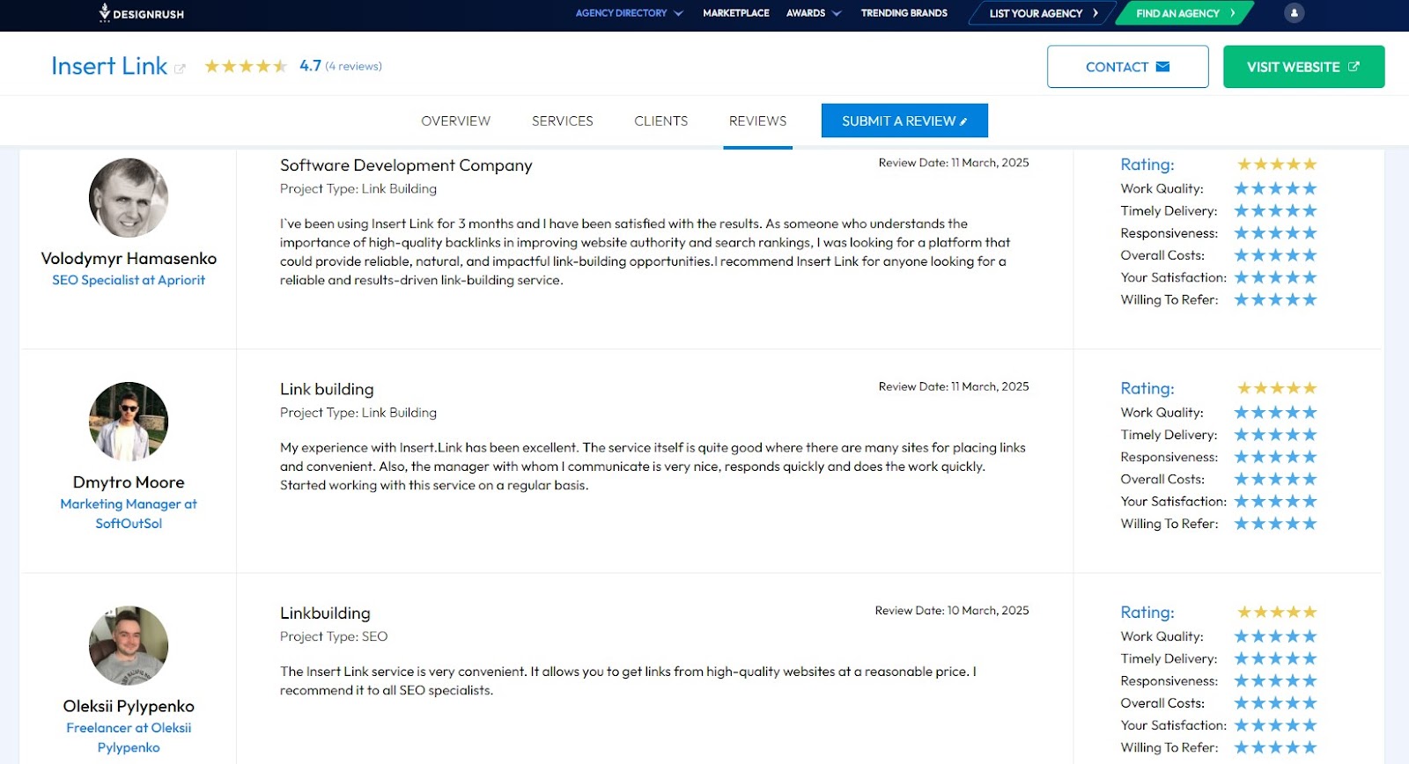Open Marketing Manager at SoftOutSol link
The image size is (1409, 764).
[x=129, y=513]
